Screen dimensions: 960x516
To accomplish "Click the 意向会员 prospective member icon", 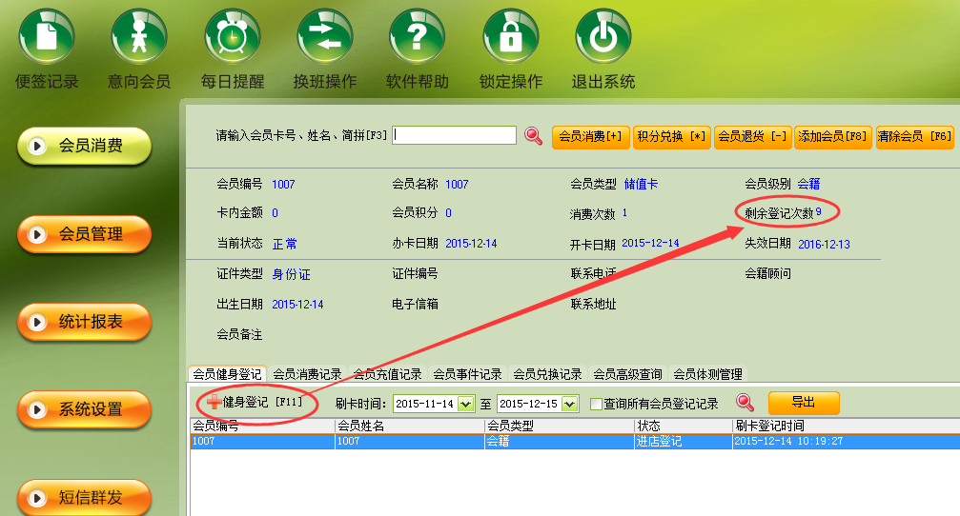I will [x=139, y=38].
